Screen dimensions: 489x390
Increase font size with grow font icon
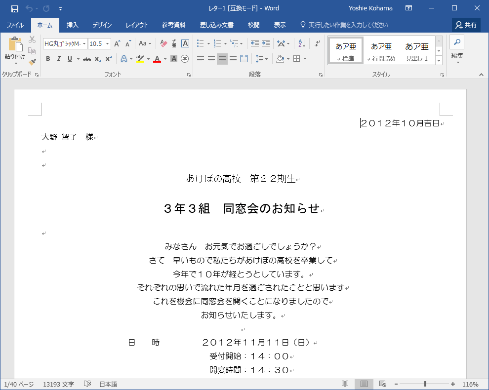[x=117, y=43]
